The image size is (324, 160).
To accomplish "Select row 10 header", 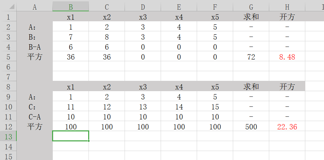I will pyautogui.click(x=8, y=106).
